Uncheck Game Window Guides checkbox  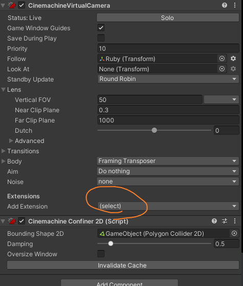pos(101,28)
